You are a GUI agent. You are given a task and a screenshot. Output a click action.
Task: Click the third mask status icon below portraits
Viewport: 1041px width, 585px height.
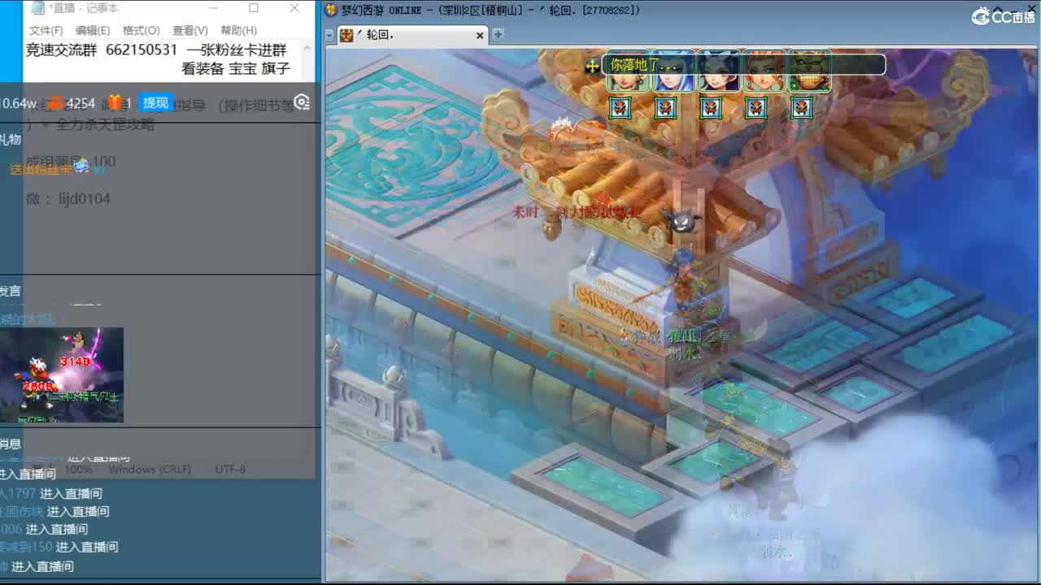pos(711,107)
